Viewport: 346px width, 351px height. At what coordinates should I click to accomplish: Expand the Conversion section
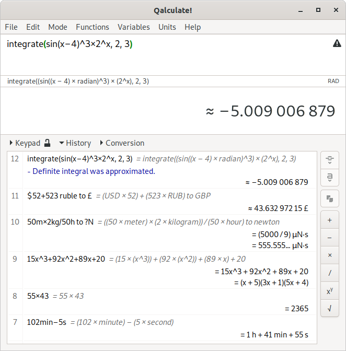(121, 143)
